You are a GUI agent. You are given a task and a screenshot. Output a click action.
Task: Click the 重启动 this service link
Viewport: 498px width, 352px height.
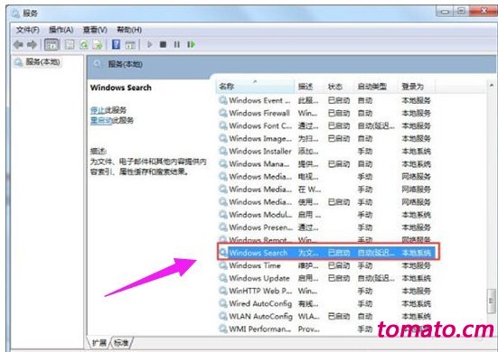(x=101, y=120)
